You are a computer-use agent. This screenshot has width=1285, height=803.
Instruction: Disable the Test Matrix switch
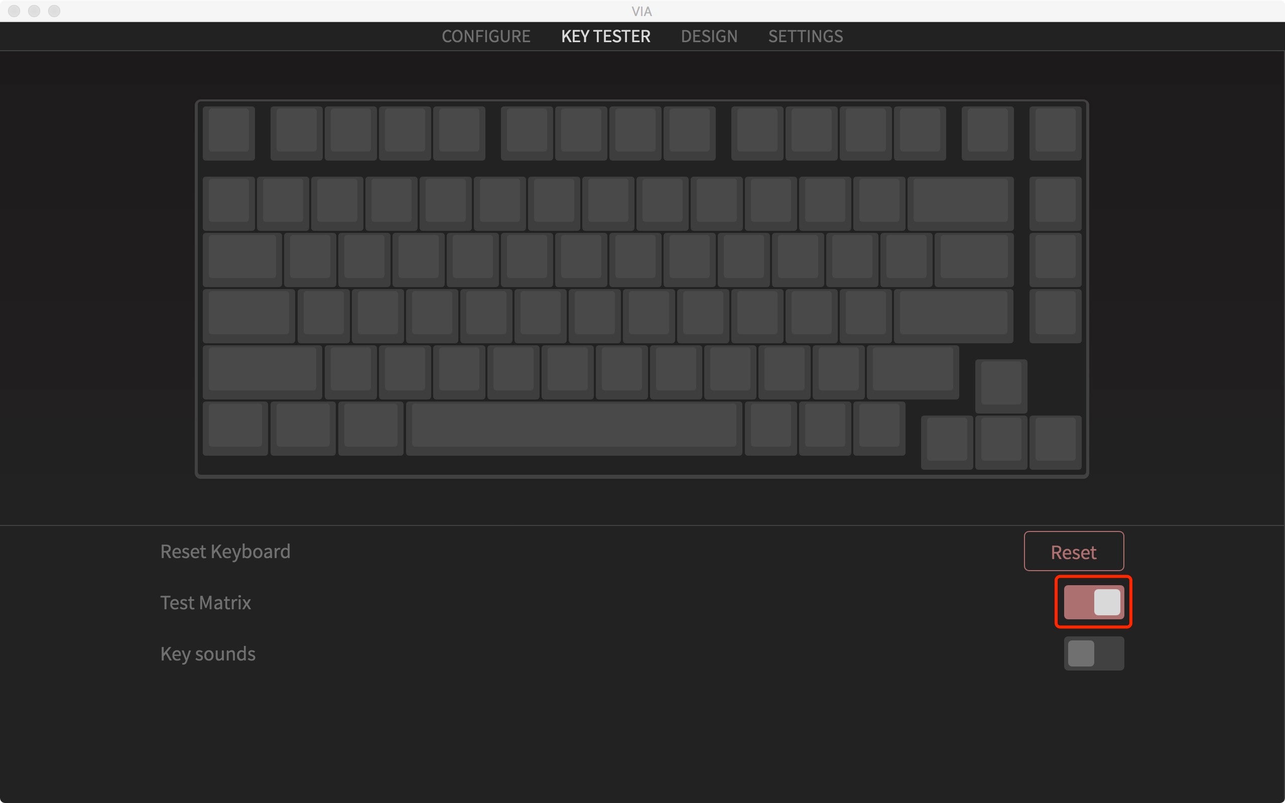click(x=1094, y=603)
